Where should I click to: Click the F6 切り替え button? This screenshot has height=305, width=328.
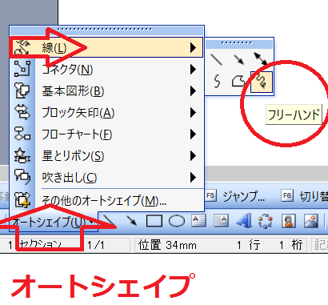[x=305, y=196]
